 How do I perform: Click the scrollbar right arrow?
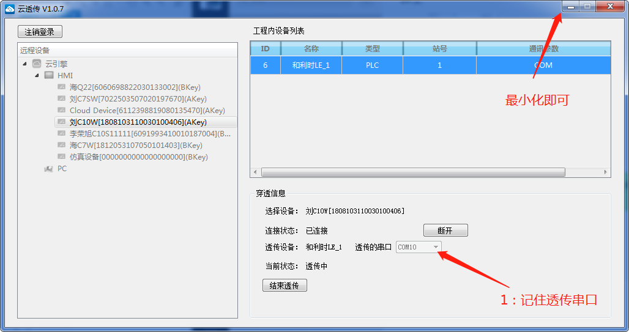coord(606,172)
